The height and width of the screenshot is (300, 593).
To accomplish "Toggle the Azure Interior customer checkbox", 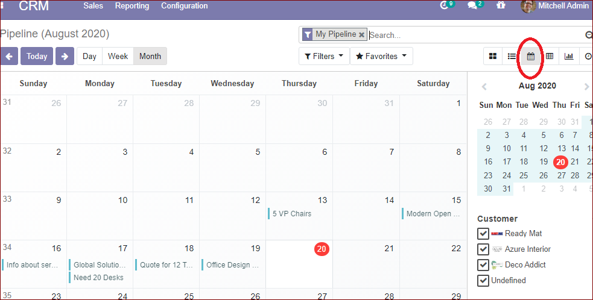I will 483,249.
